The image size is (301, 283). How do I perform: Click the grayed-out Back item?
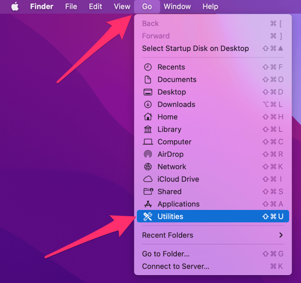(x=213, y=23)
